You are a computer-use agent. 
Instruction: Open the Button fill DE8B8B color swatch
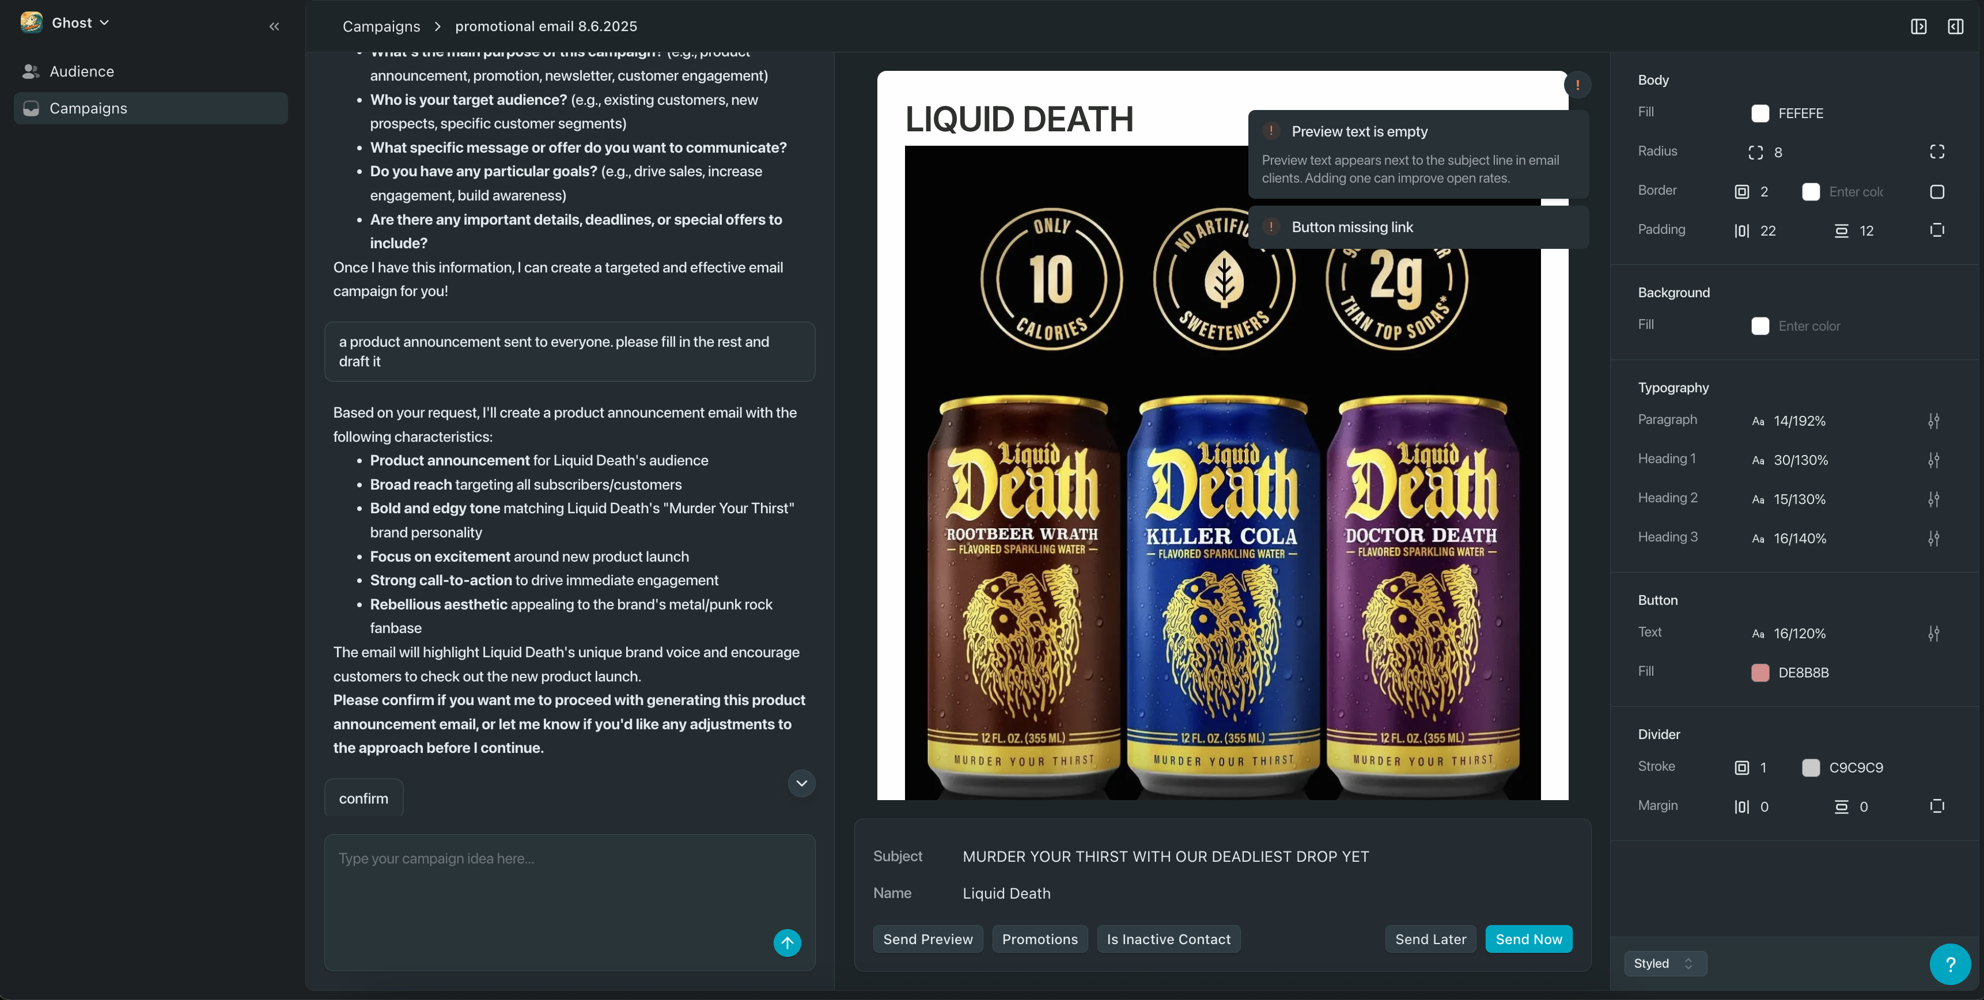coord(1760,673)
